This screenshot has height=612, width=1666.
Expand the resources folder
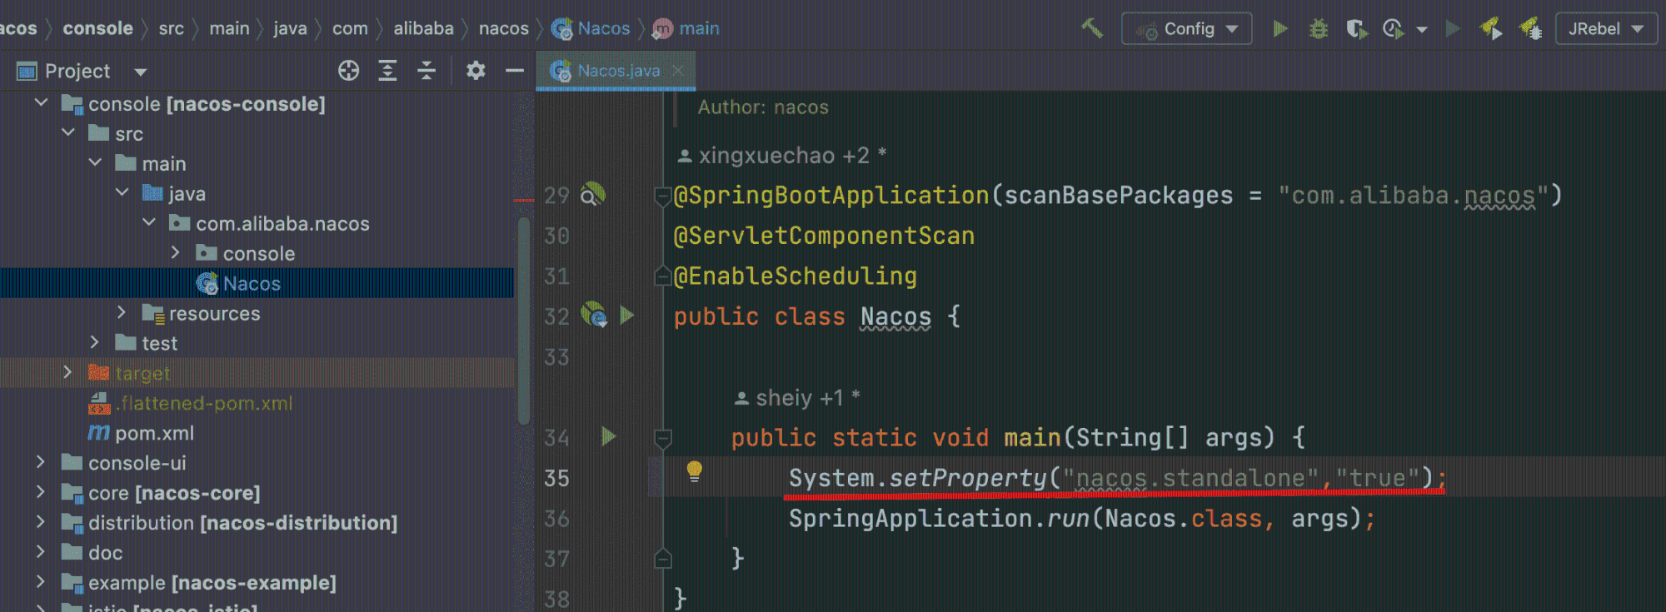pyautogui.click(x=122, y=312)
